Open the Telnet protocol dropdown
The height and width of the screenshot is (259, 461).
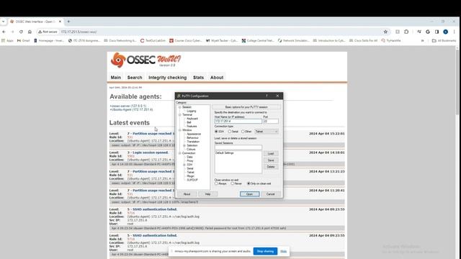point(267,132)
